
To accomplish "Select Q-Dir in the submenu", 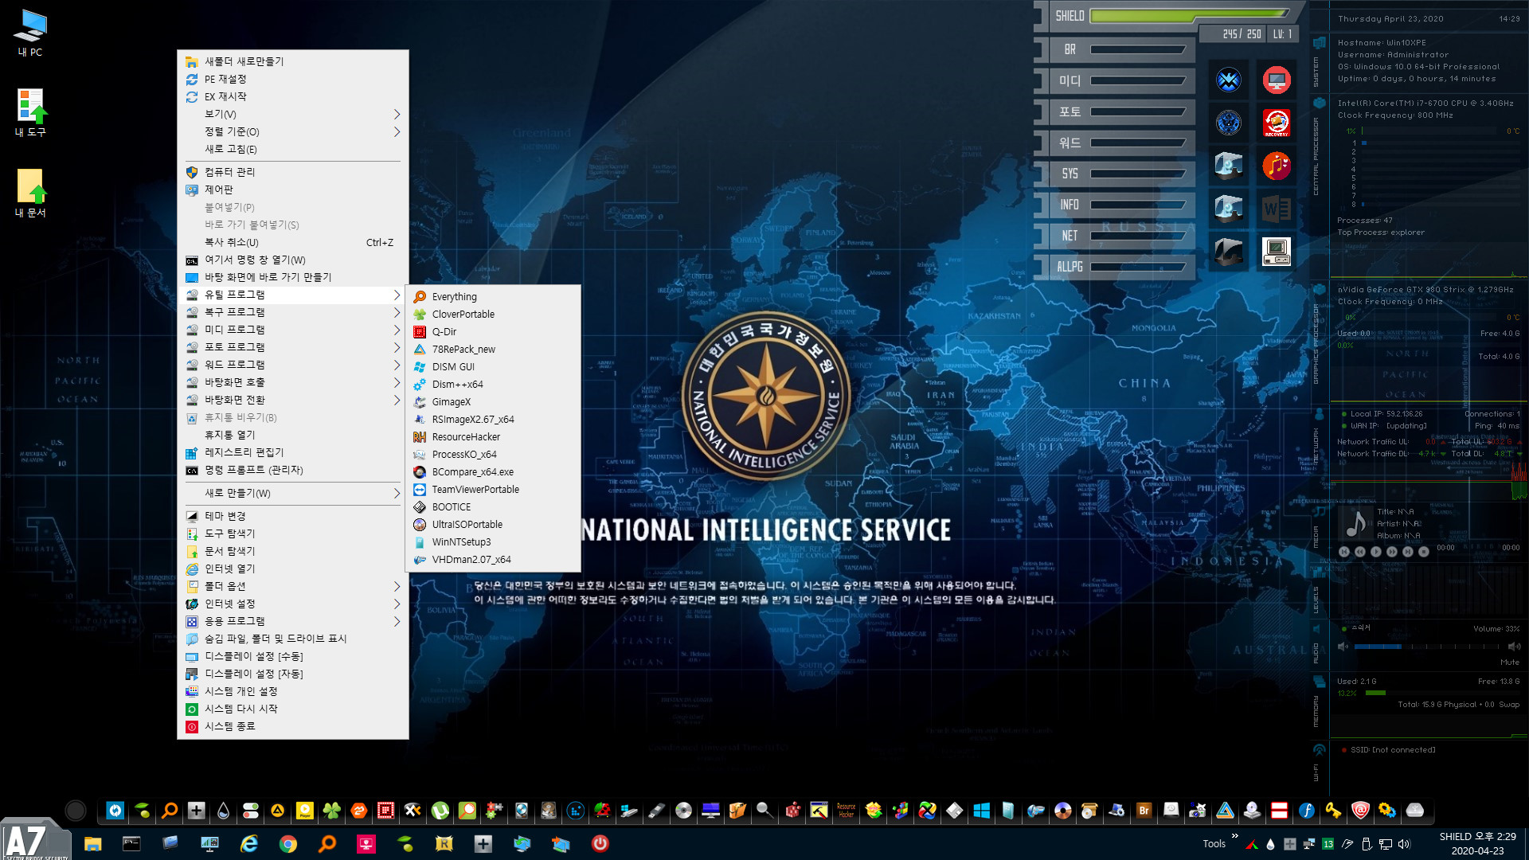I will tap(493, 331).
